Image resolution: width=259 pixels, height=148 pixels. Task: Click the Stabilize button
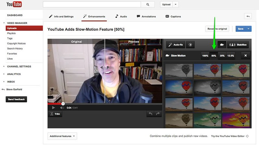238,45
